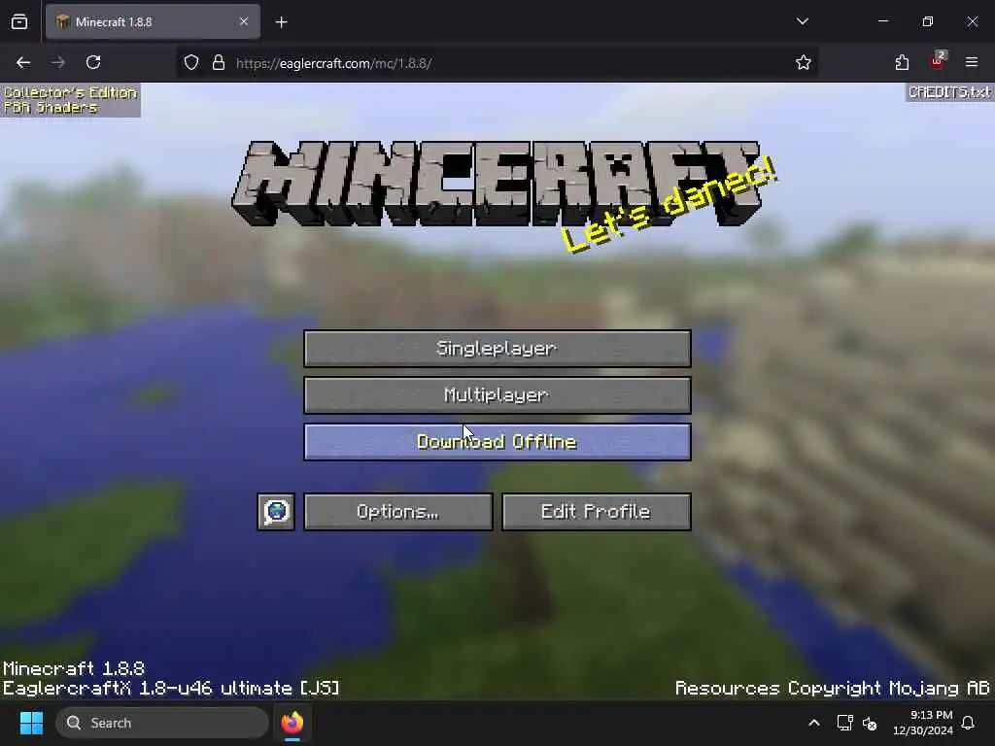Open the clock showing 9:13 PM
The height and width of the screenshot is (746, 995).
(x=923, y=723)
